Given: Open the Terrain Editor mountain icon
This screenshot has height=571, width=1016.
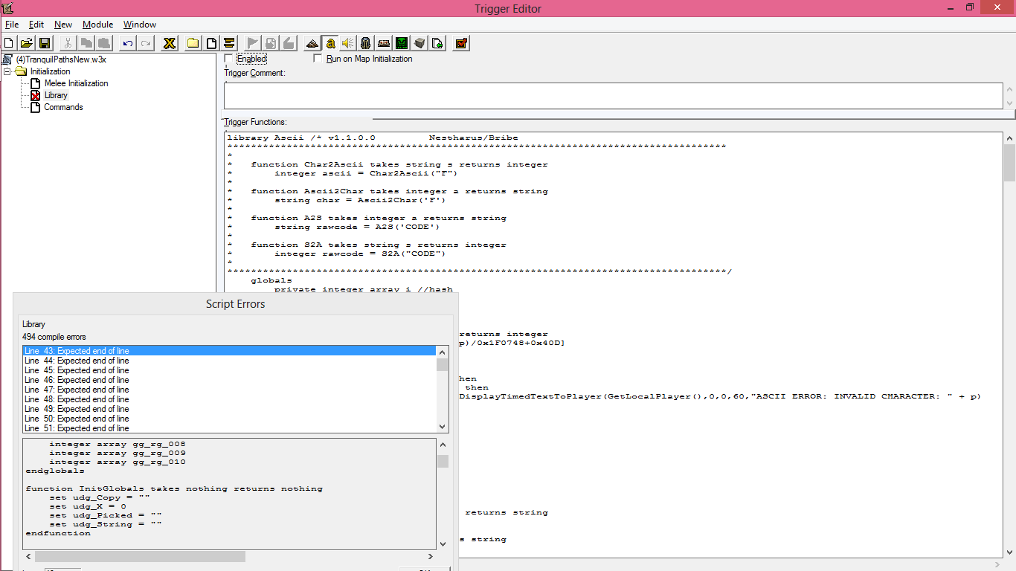Looking at the screenshot, I should (312, 43).
